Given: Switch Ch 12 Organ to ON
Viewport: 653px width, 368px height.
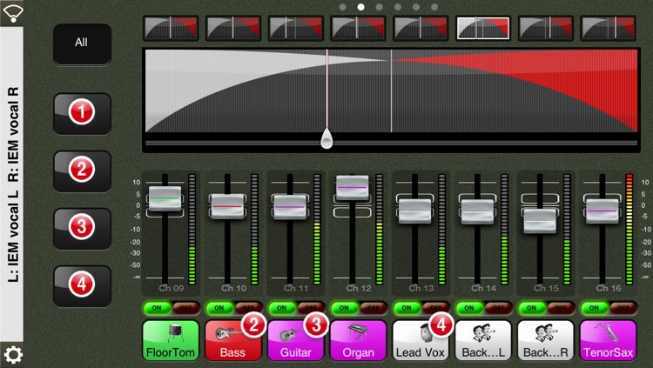Looking at the screenshot, I should pos(345,308).
